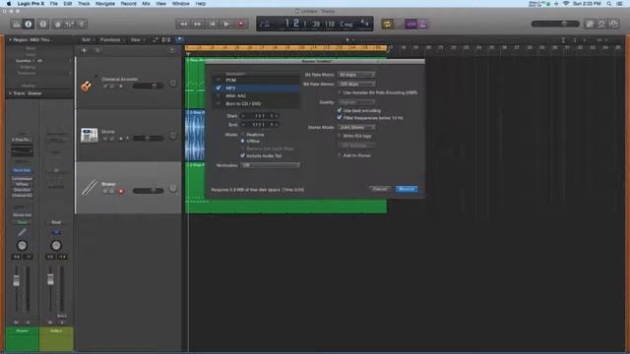Open Quick Help button in control bar
630x354 pixels.
pyautogui.click(x=43, y=24)
